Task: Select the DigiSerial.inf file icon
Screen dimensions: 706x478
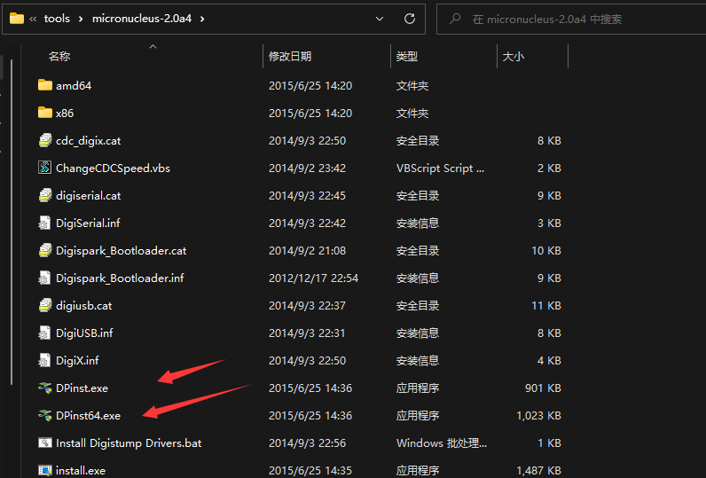Action: (x=45, y=223)
